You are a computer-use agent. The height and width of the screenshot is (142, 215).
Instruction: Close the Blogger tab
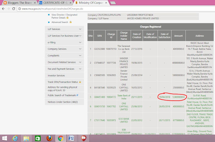point(35,3)
